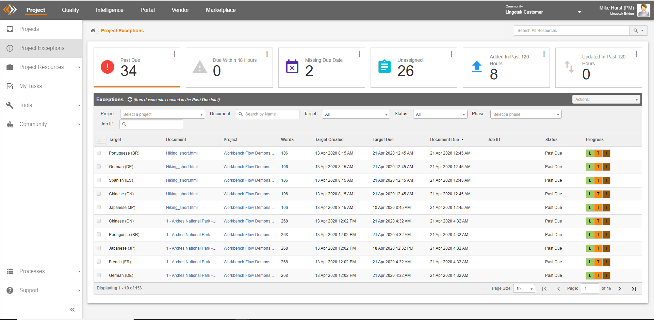
Task: Select the French (FR) row checkbox
Action: 99,262
